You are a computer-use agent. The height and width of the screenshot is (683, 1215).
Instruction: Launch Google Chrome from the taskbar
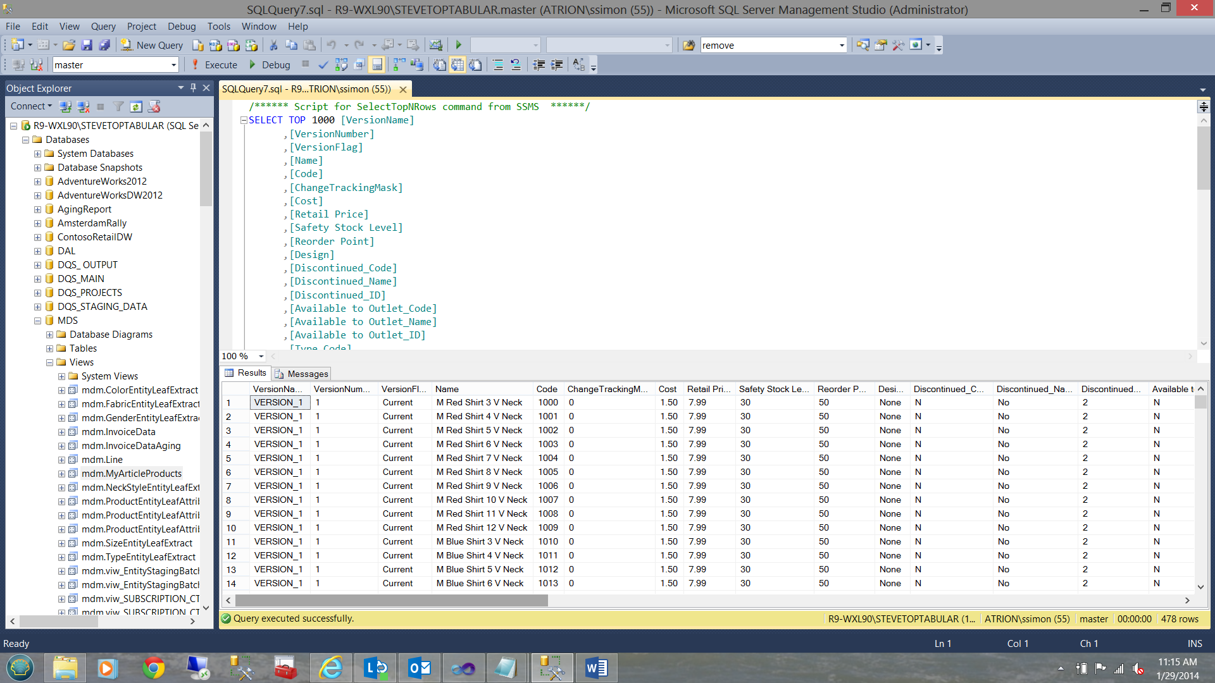pos(153,668)
